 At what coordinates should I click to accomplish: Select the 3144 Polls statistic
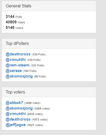[x=14, y=17]
